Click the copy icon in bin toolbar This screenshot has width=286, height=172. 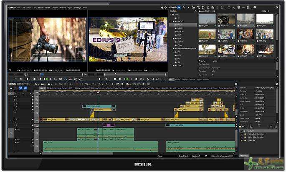click(x=213, y=7)
